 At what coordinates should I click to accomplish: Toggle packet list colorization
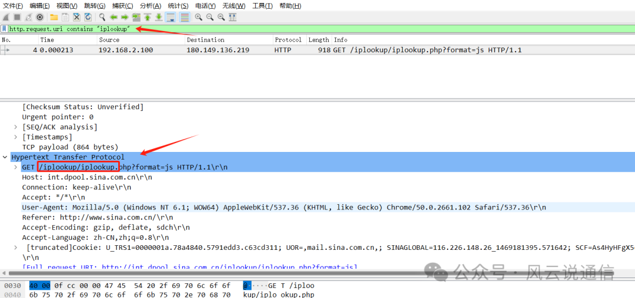point(185,17)
